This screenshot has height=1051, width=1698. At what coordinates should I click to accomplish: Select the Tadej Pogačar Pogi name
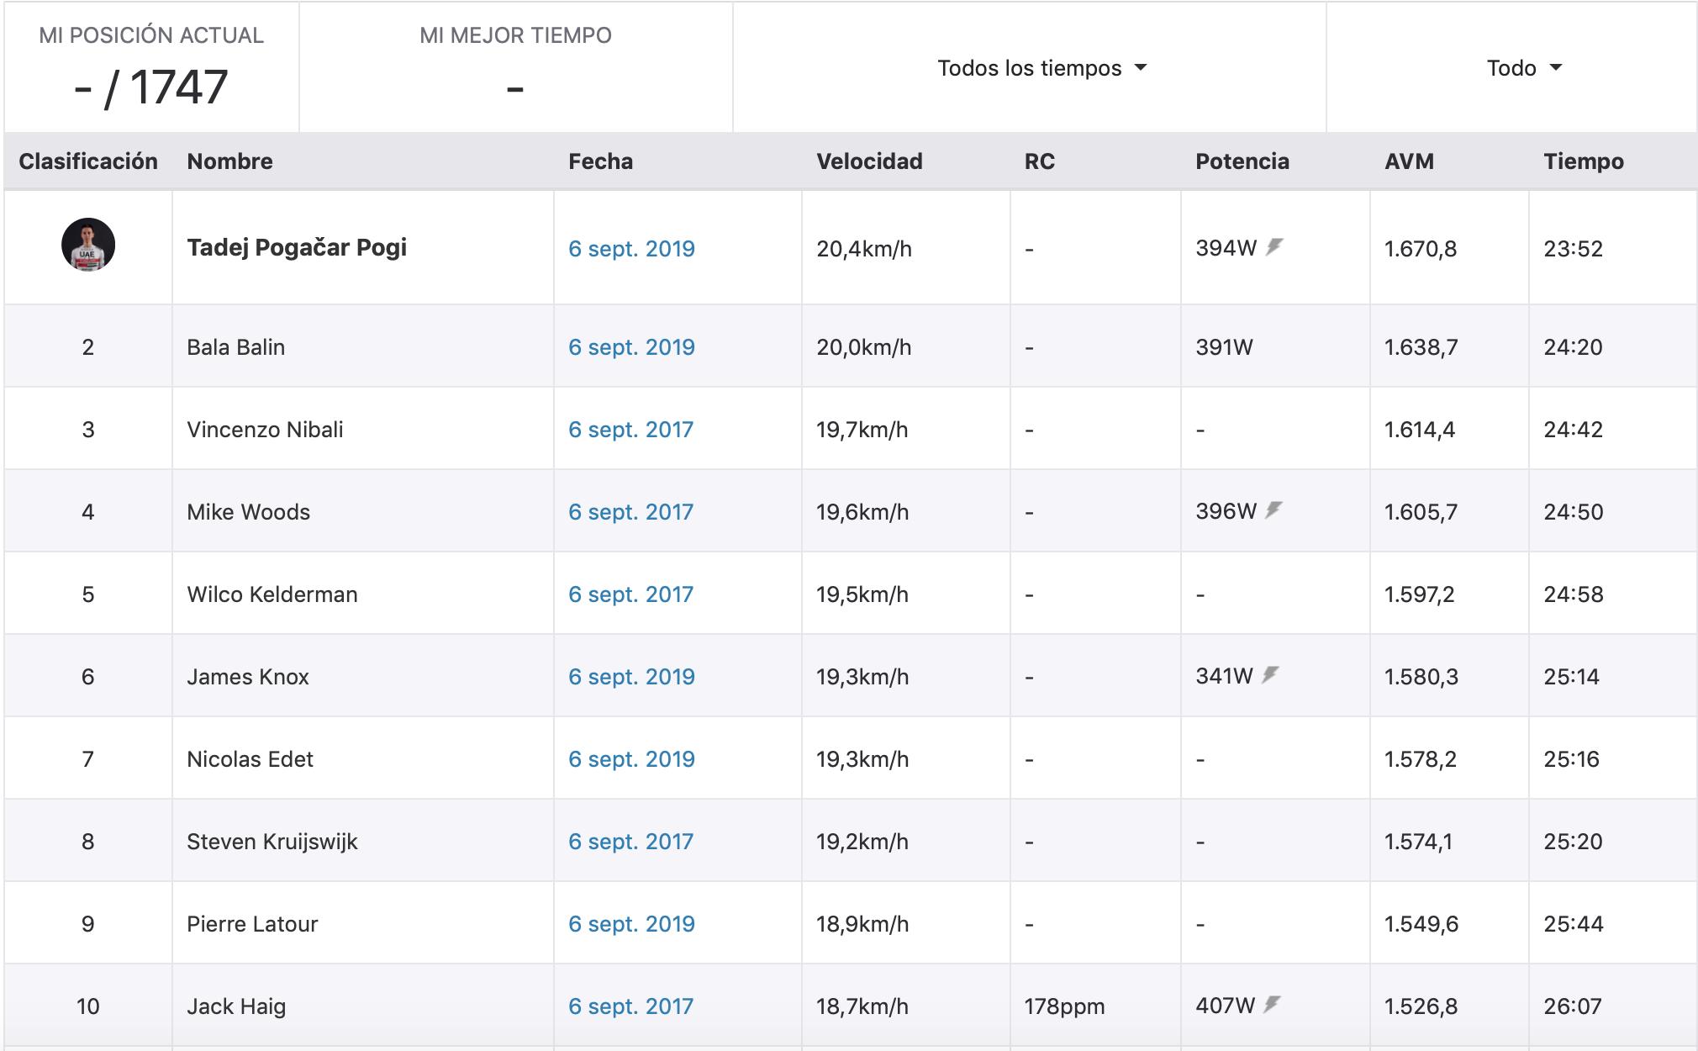(x=297, y=247)
